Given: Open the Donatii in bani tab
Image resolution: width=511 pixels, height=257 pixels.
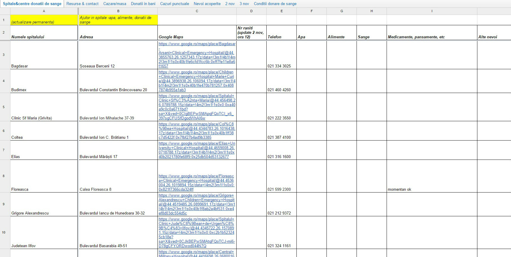Looking at the screenshot, I should [x=143, y=4].
